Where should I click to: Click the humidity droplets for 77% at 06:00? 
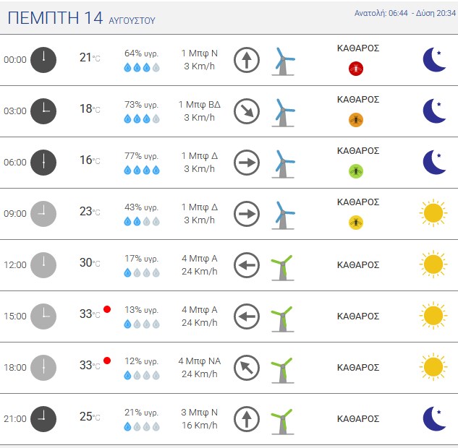142,170
